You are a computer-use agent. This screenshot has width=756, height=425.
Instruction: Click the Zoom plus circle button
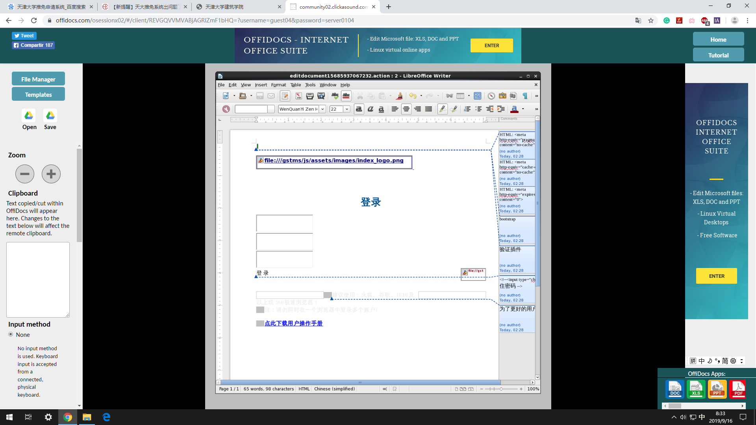point(51,174)
